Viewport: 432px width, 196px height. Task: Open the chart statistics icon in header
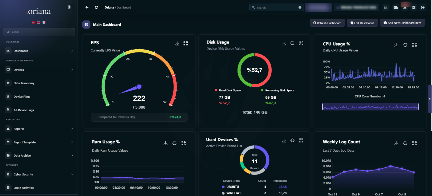(x=386, y=7)
